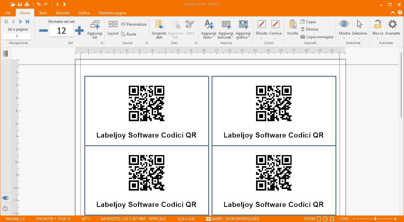Expand the Sfondo color dropdown arrow

[x=262, y=39]
